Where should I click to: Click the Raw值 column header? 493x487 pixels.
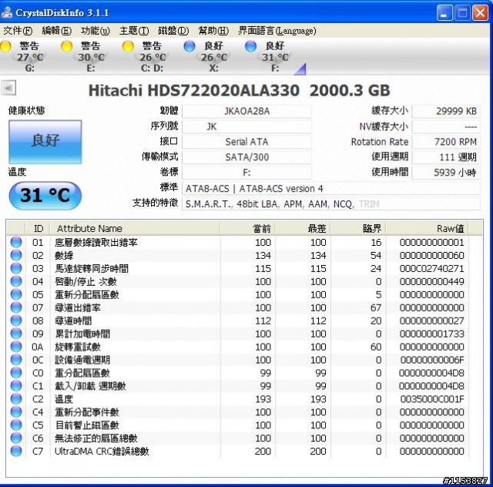[x=428, y=228]
